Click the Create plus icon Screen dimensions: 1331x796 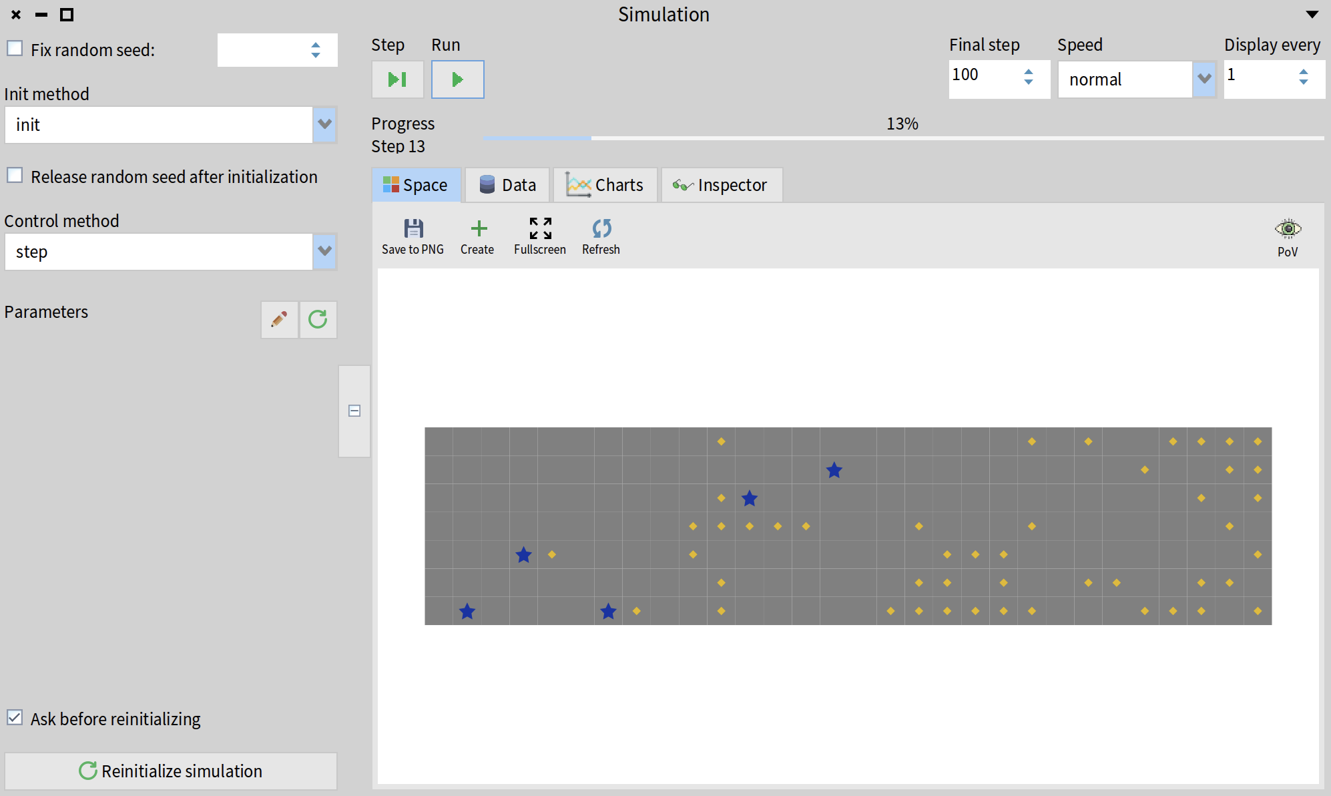(x=478, y=229)
